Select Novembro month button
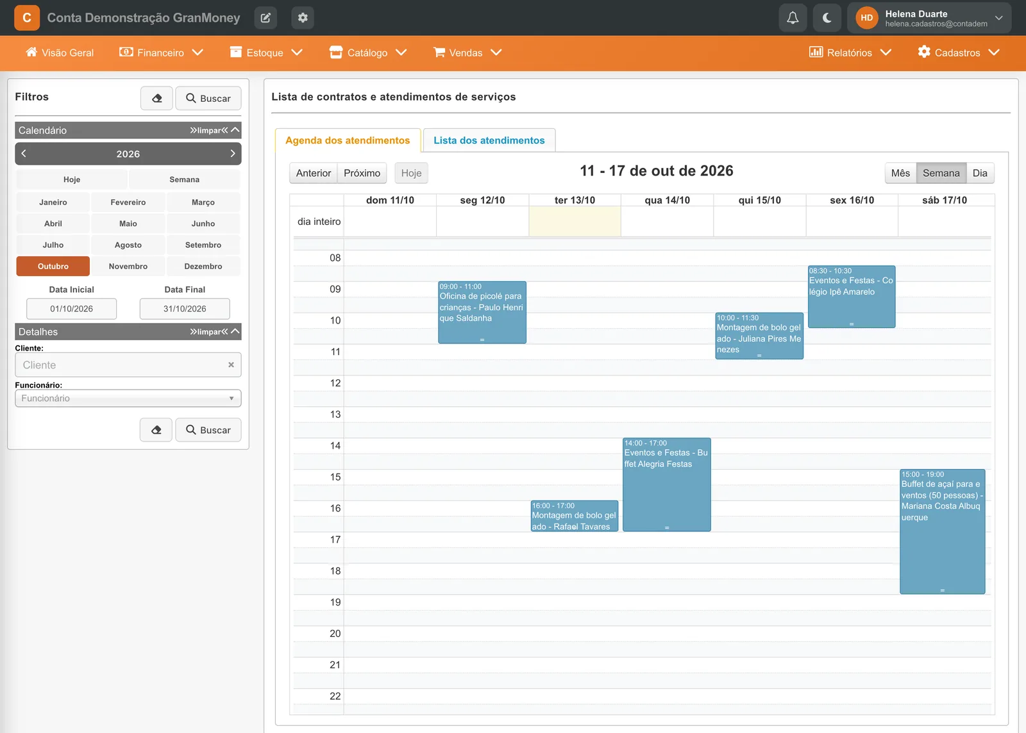This screenshot has height=733, width=1026. pos(128,267)
